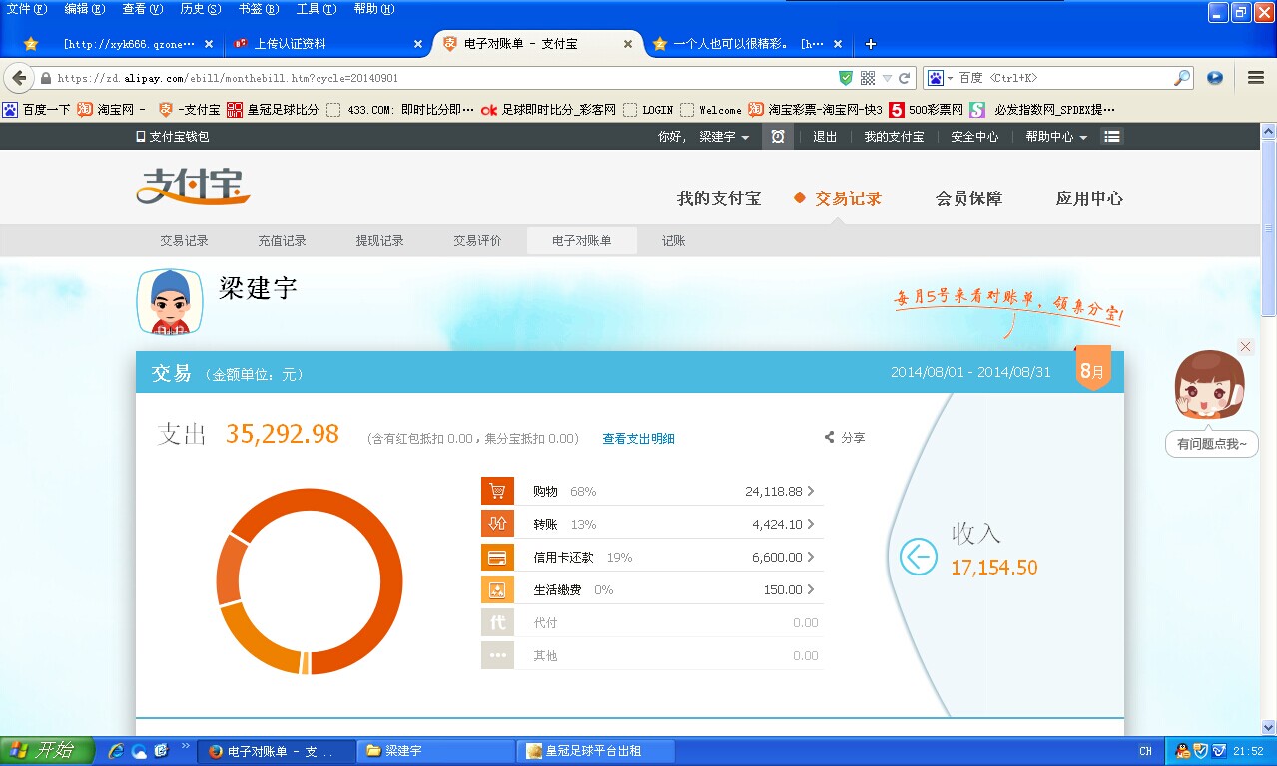Click the QQ penguin tray icon
This screenshot has height=766, width=1277.
[1182, 751]
